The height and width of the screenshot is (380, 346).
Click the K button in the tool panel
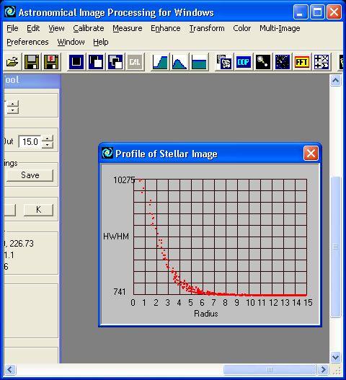(x=38, y=210)
